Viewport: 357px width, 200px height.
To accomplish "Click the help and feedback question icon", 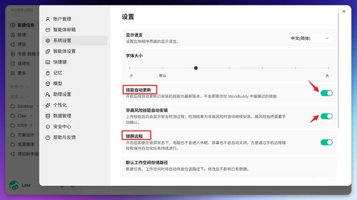I will (48, 138).
